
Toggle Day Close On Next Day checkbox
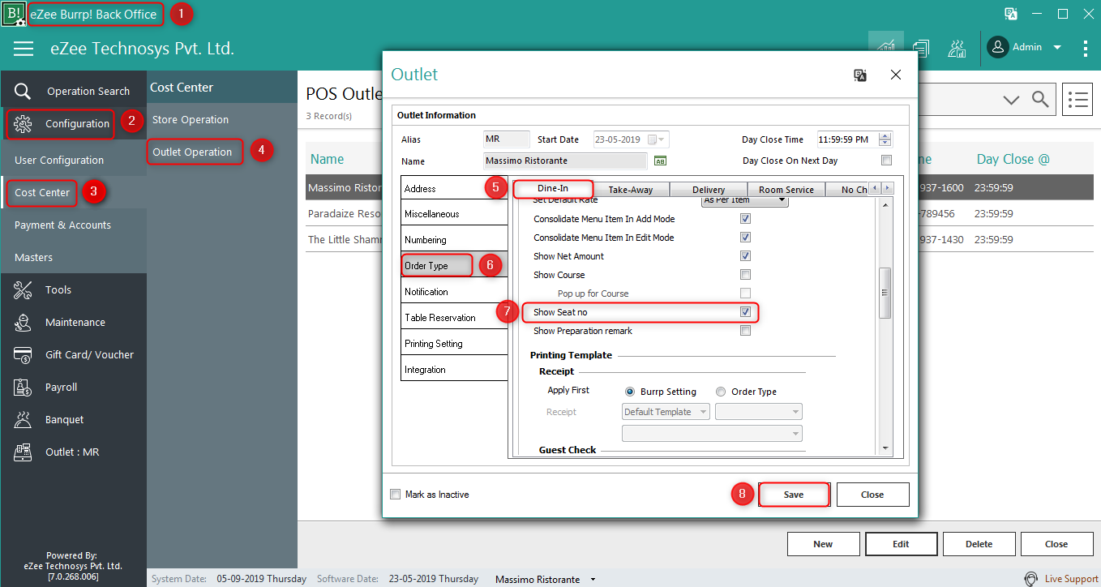(x=886, y=161)
